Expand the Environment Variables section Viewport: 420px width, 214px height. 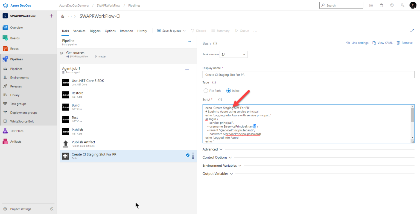[222, 166]
